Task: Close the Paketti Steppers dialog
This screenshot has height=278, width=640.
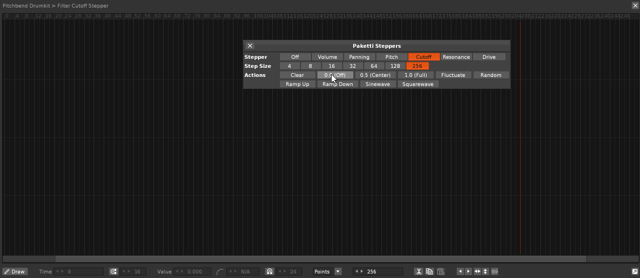Action: (250, 46)
